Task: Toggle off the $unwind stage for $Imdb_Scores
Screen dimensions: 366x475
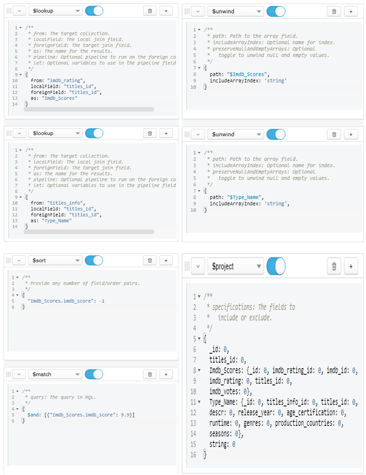Action: [275, 11]
